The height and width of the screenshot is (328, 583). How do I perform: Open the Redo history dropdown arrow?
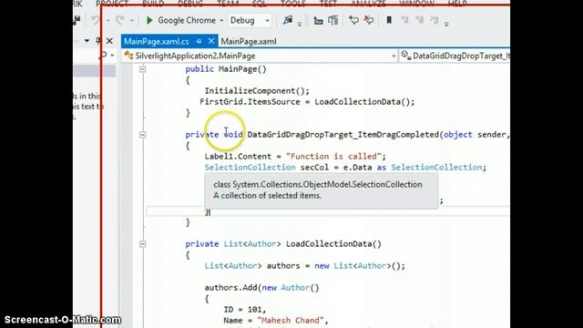click(131, 20)
